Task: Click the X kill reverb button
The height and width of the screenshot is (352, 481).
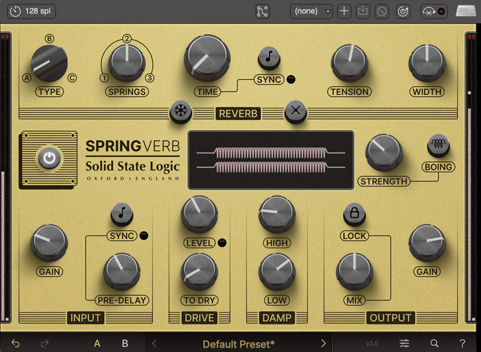Action: (296, 112)
